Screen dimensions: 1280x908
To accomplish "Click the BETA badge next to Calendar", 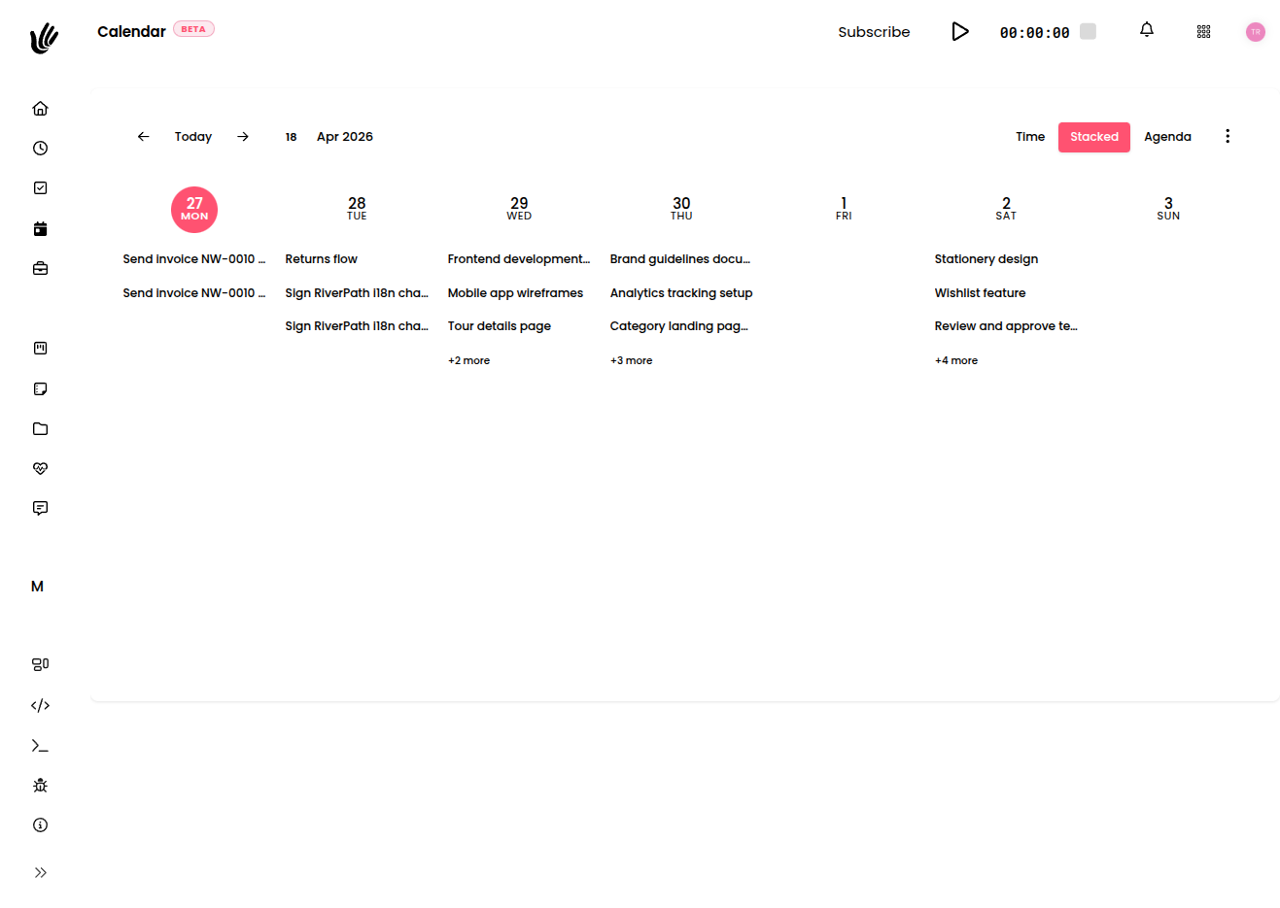I will [193, 29].
